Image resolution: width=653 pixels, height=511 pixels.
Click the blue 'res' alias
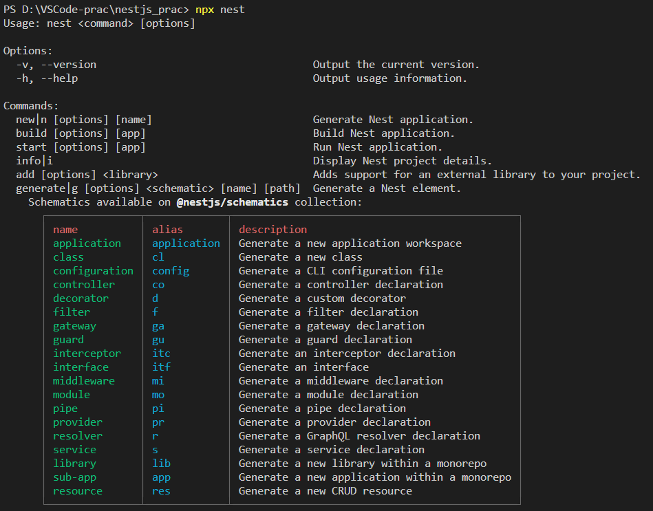coord(161,491)
